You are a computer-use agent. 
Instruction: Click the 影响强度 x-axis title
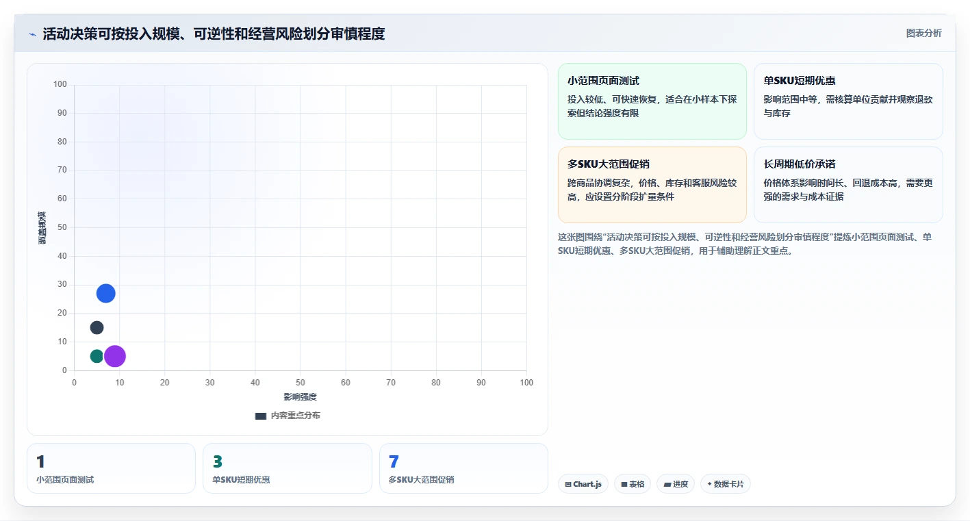pos(301,397)
